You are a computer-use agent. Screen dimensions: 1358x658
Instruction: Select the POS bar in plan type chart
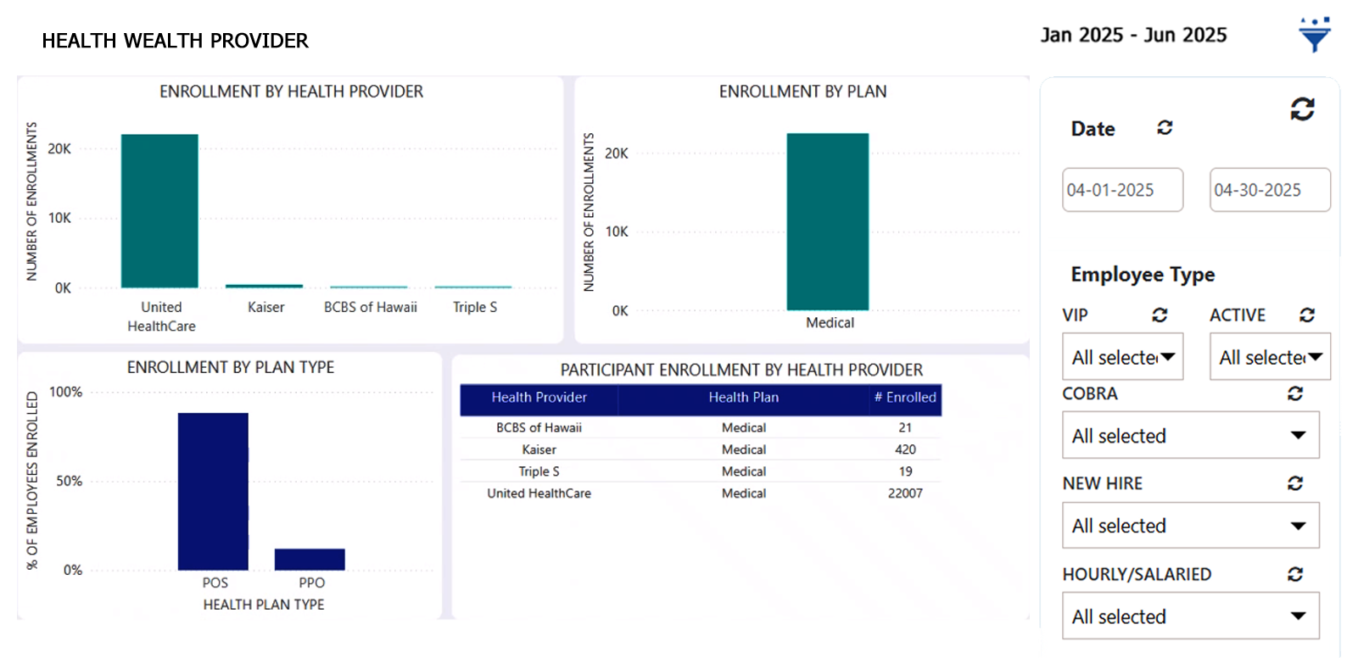coord(213,491)
